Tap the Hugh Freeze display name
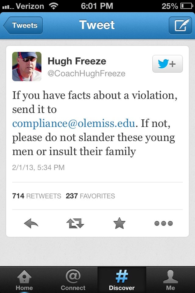Viewport: 195px width, 293px height. (x=77, y=61)
